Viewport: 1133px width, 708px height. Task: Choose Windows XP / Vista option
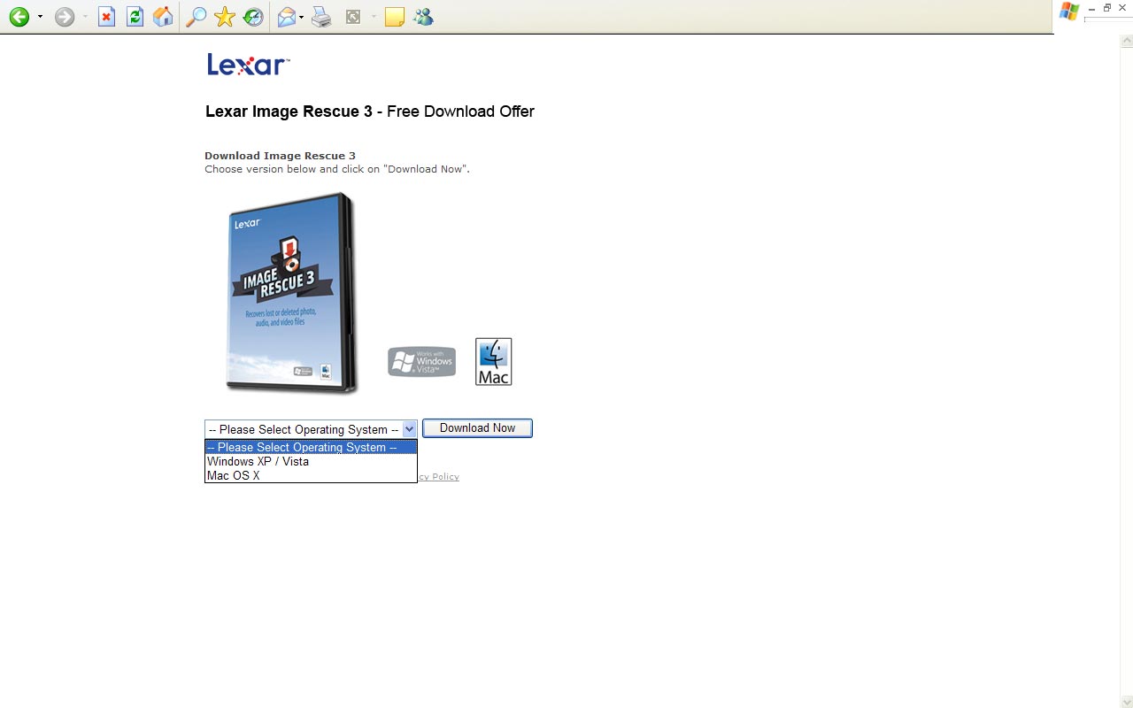tap(311, 461)
